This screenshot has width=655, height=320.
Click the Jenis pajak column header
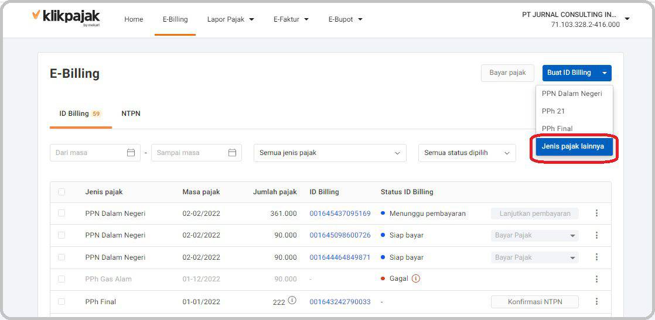(x=104, y=192)
